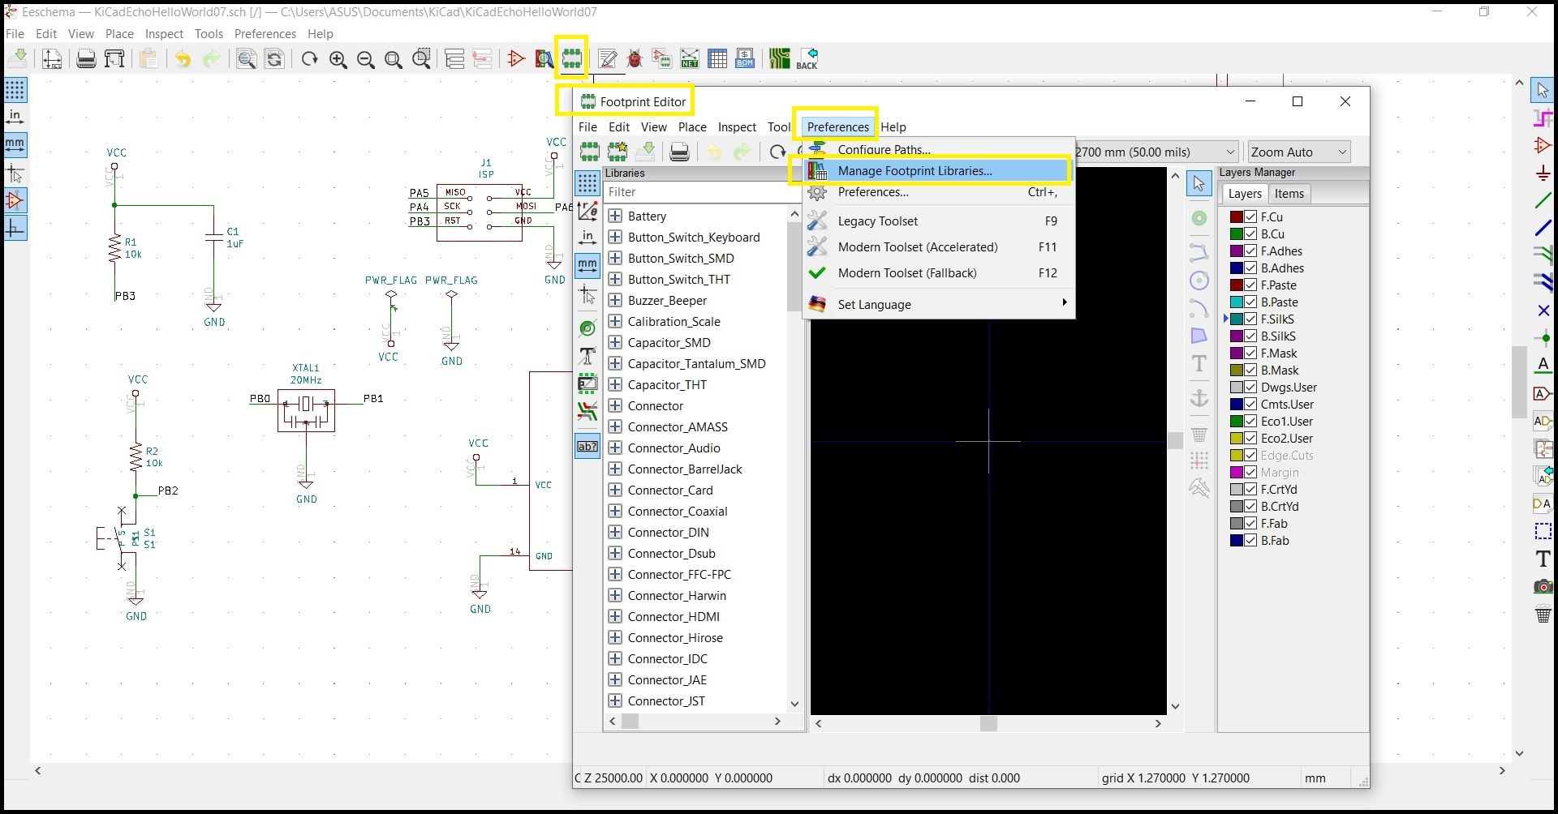Open the Footprint Editor from the Eeschema toolbar

[x=572, y=58]
